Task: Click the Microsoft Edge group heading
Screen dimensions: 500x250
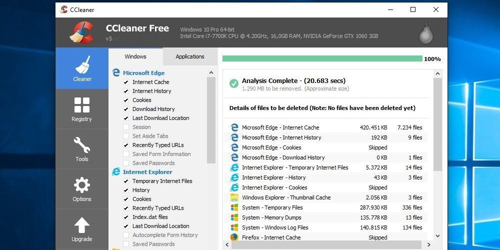Action: [x=144, y=73]
